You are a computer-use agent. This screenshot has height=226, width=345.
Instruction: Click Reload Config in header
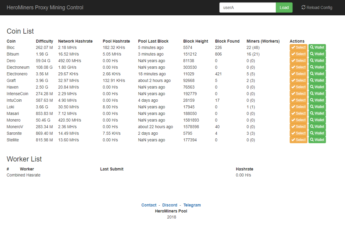click(317, 8)
